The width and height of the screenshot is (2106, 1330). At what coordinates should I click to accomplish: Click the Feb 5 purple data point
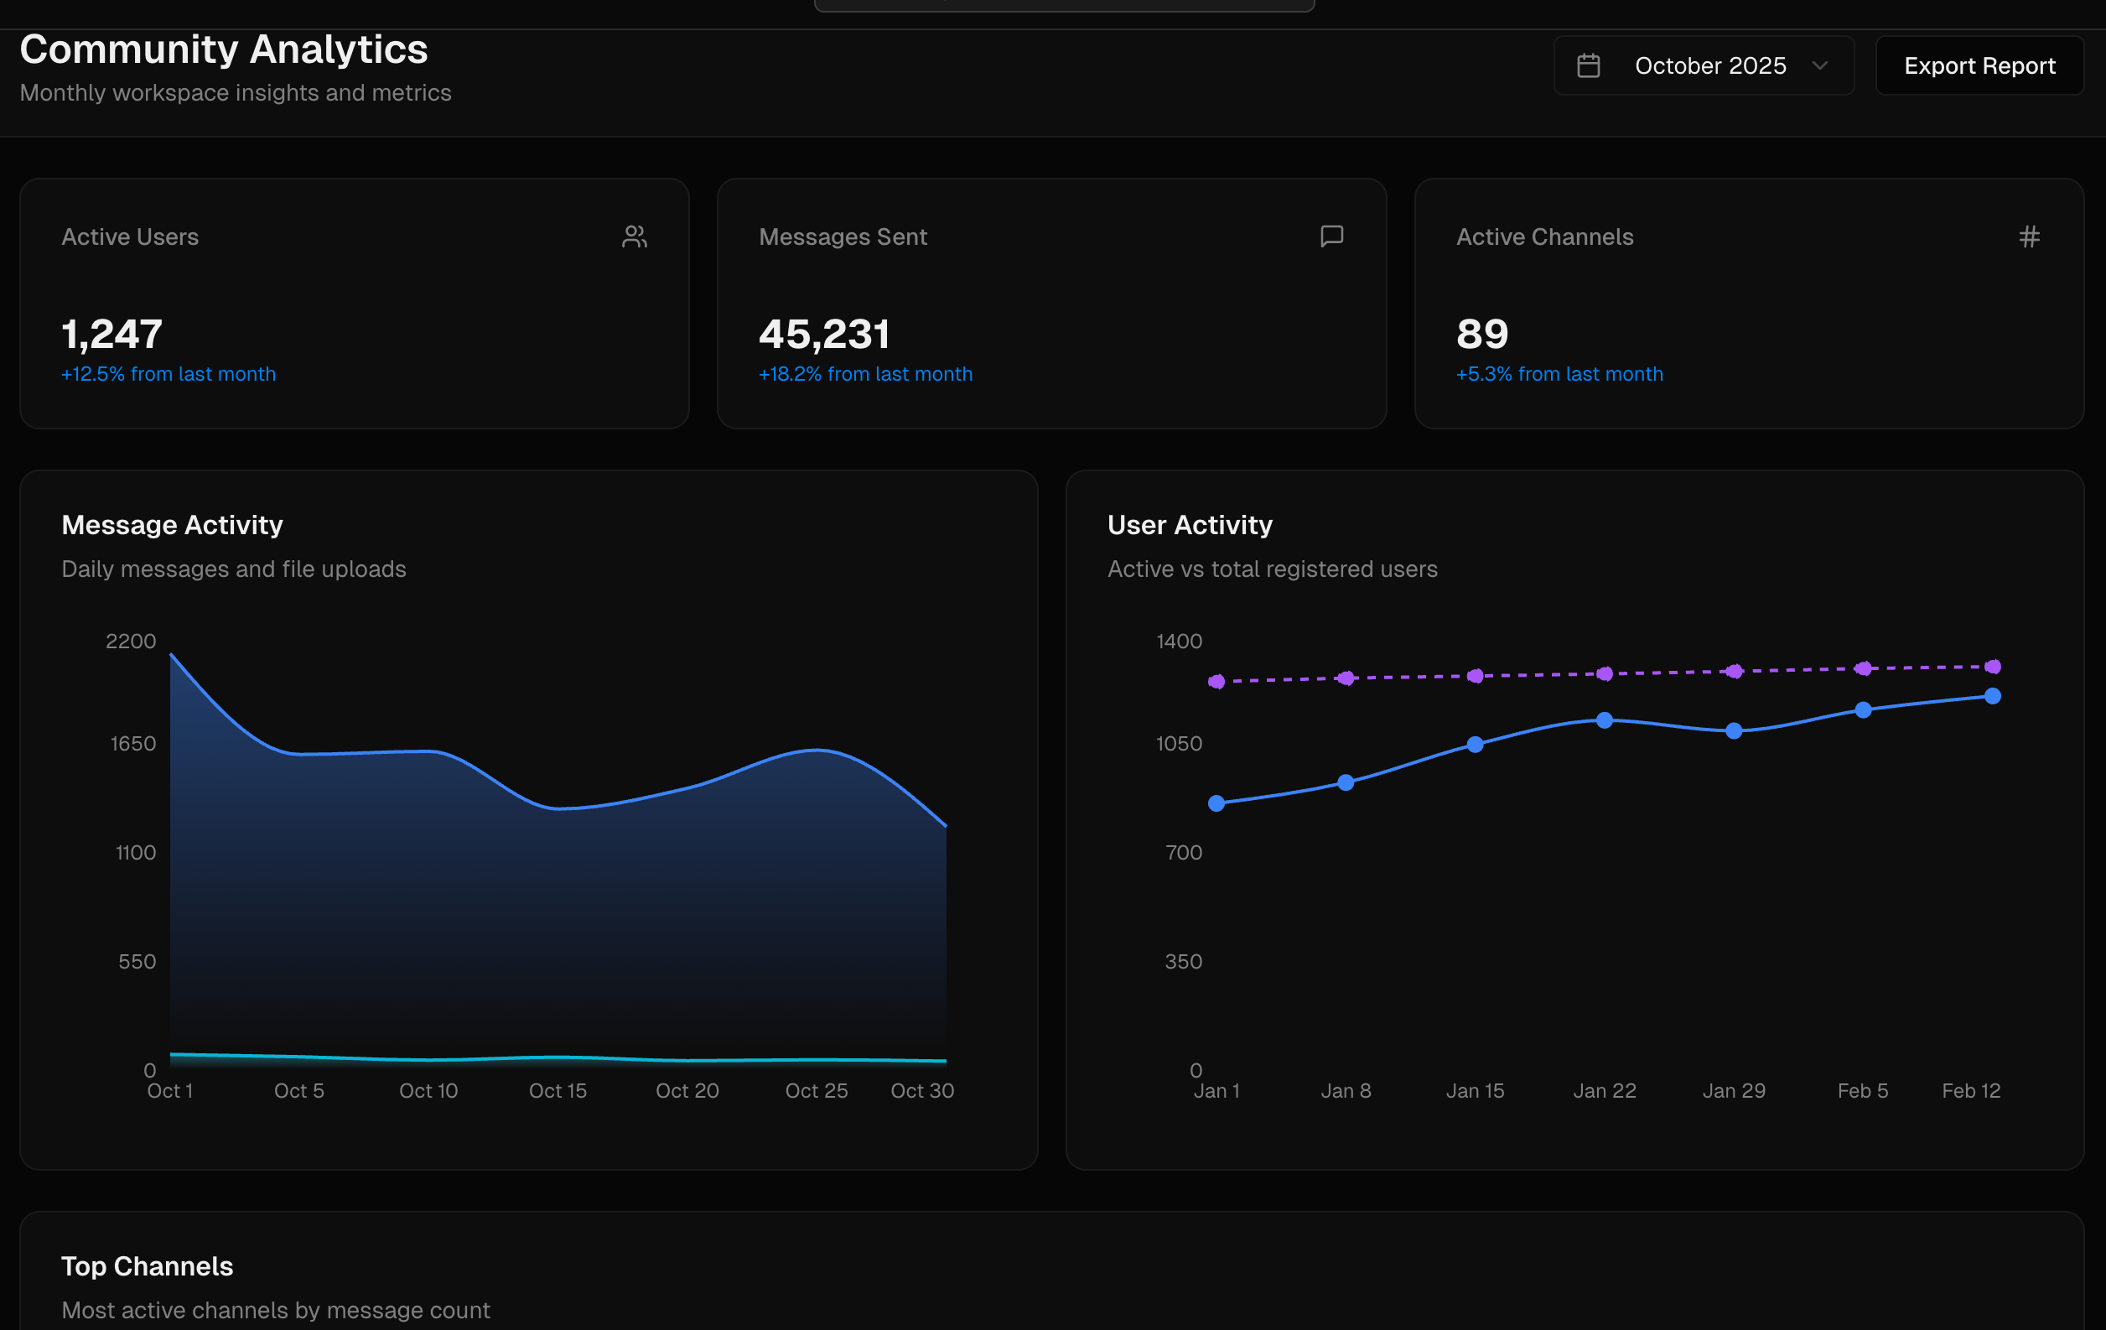1863,668
